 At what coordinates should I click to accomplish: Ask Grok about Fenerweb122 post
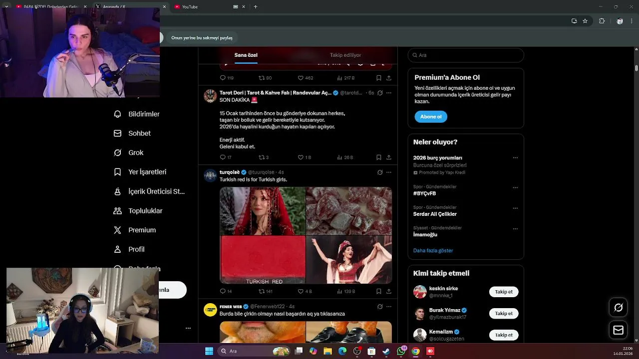click(380, 306)
